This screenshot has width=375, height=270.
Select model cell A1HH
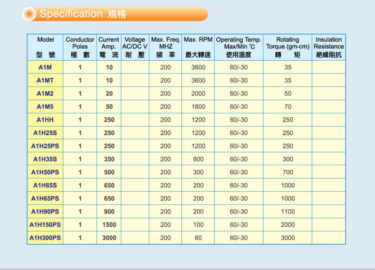click(x=45, y=120)
